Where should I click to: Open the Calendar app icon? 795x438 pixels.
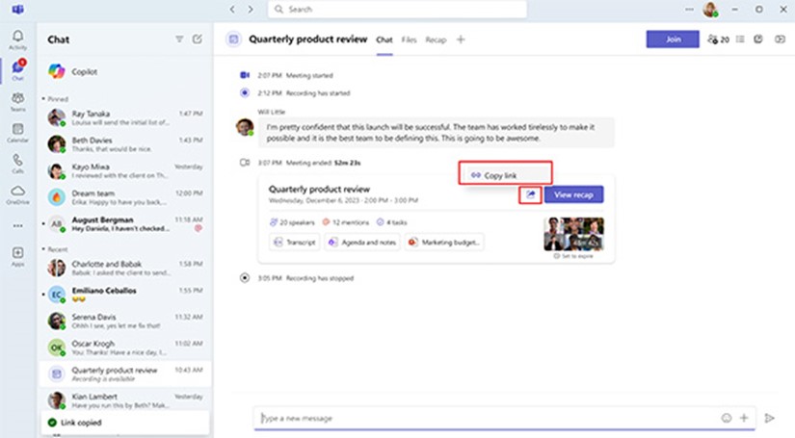tap(17, 133)
